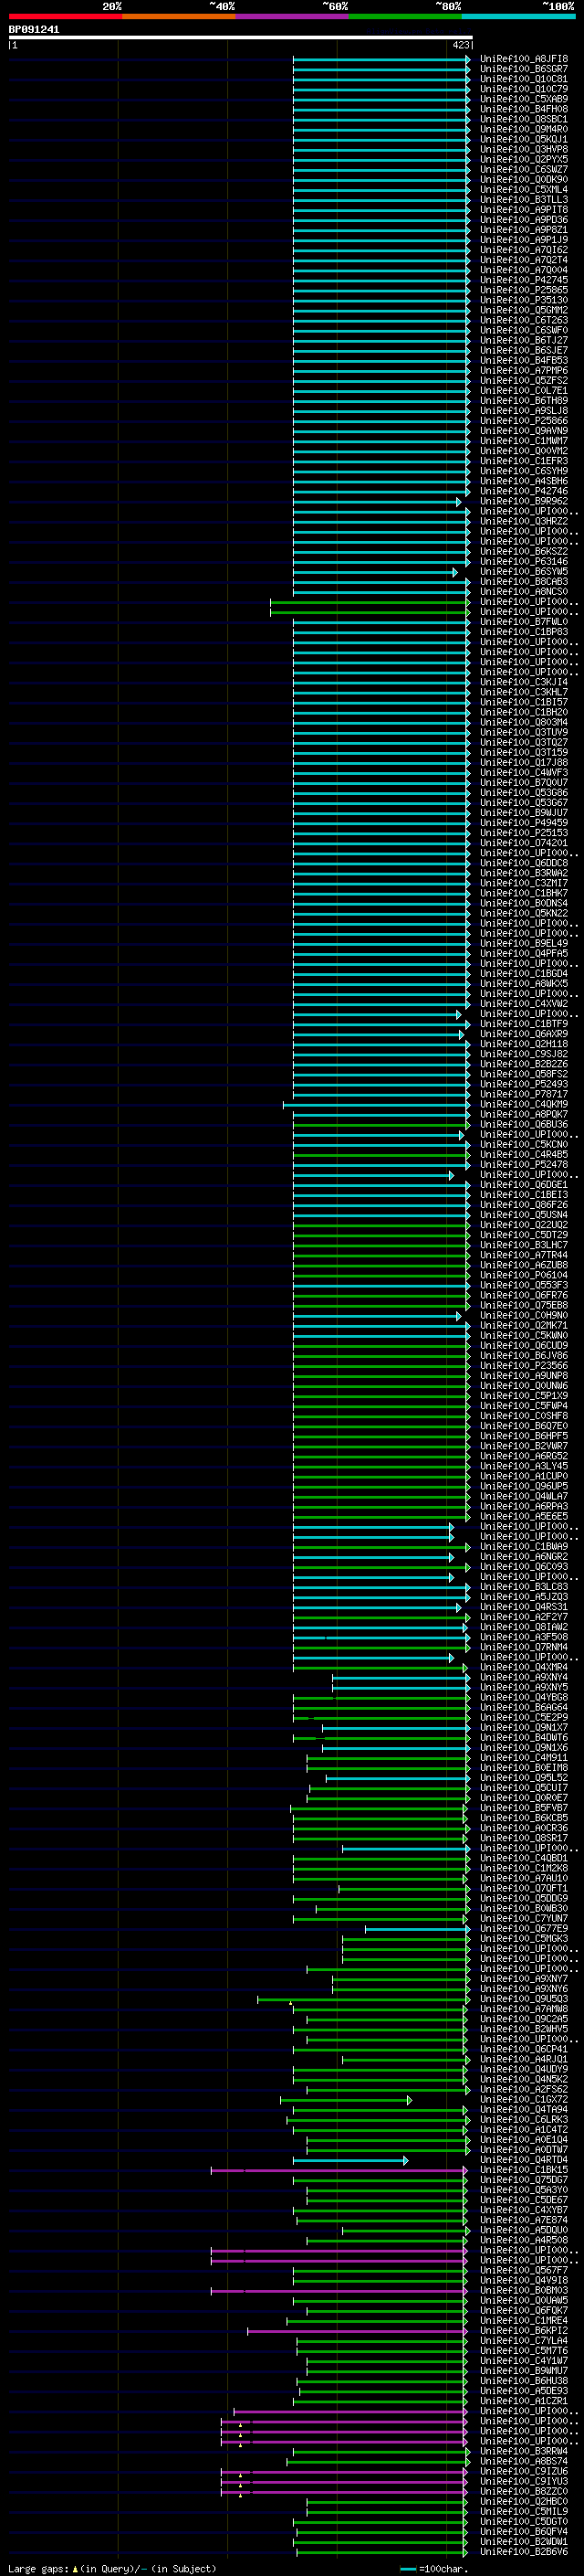Select the UniRef100_B9WMU7 label

(524, 2370)
